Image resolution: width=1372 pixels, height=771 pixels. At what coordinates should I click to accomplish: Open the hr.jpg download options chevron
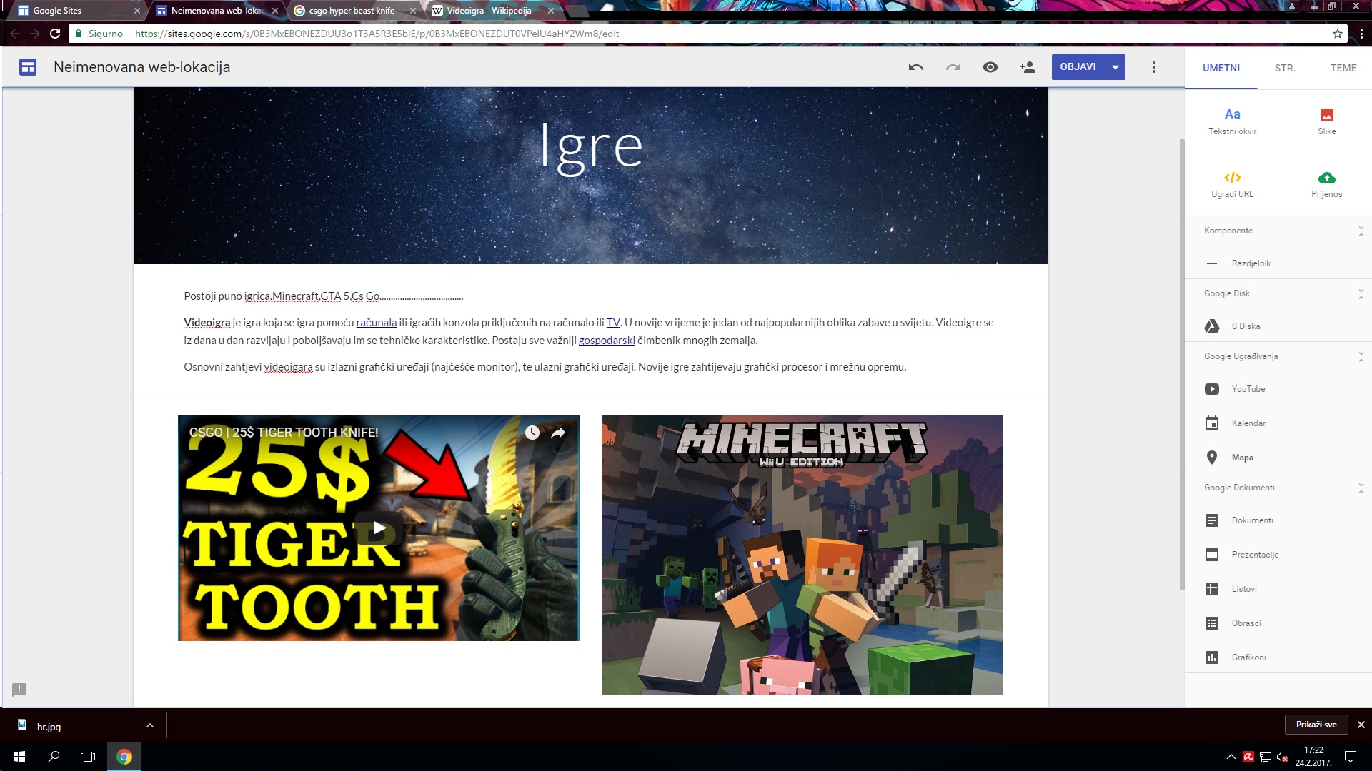pos(149,725)
